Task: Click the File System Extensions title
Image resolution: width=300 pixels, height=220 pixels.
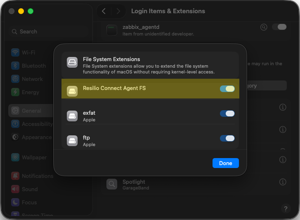Action: 111,59
